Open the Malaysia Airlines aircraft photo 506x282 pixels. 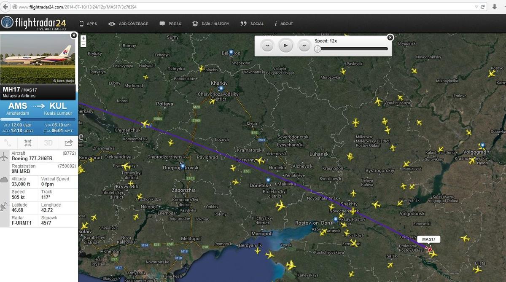[38, 59]
